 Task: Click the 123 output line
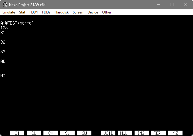pyautogui.click(x=4, y=28)
